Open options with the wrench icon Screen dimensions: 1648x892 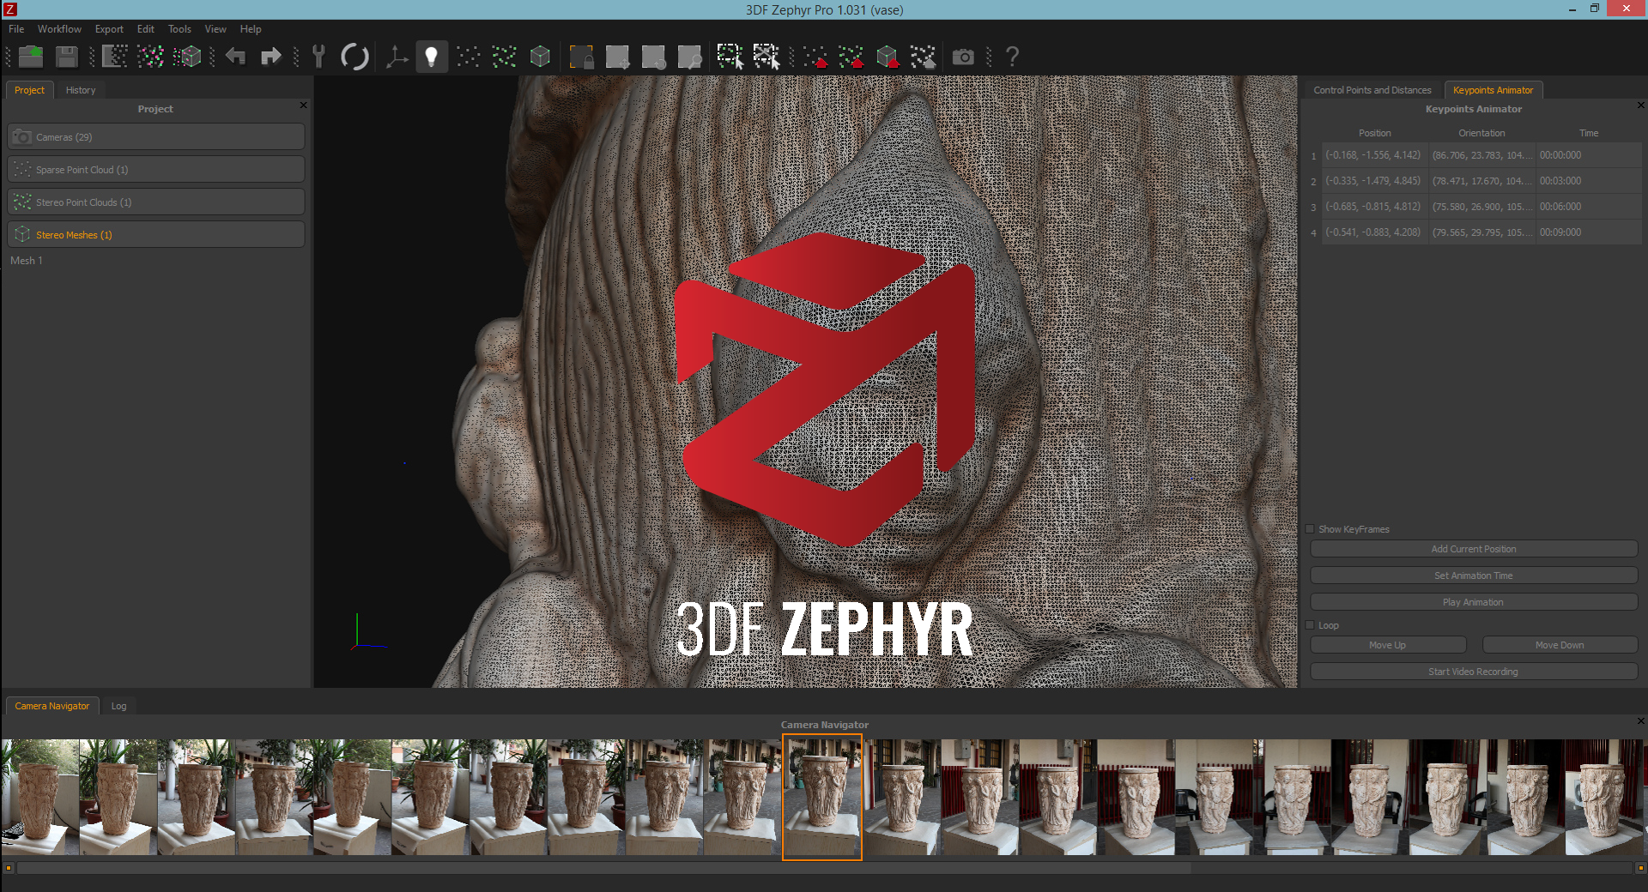pyautogui.click(x=318, y=57)
